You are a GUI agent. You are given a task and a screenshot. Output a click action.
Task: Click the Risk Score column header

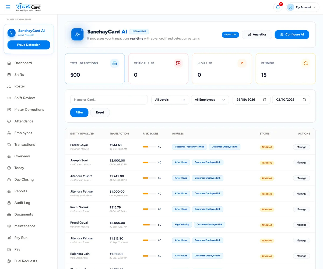[150, 134]
